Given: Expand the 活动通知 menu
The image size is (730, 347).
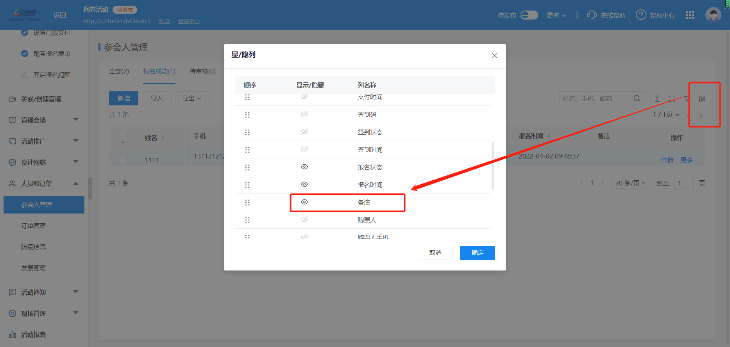Looking at the screenshot, I should [x=76, y=292].
